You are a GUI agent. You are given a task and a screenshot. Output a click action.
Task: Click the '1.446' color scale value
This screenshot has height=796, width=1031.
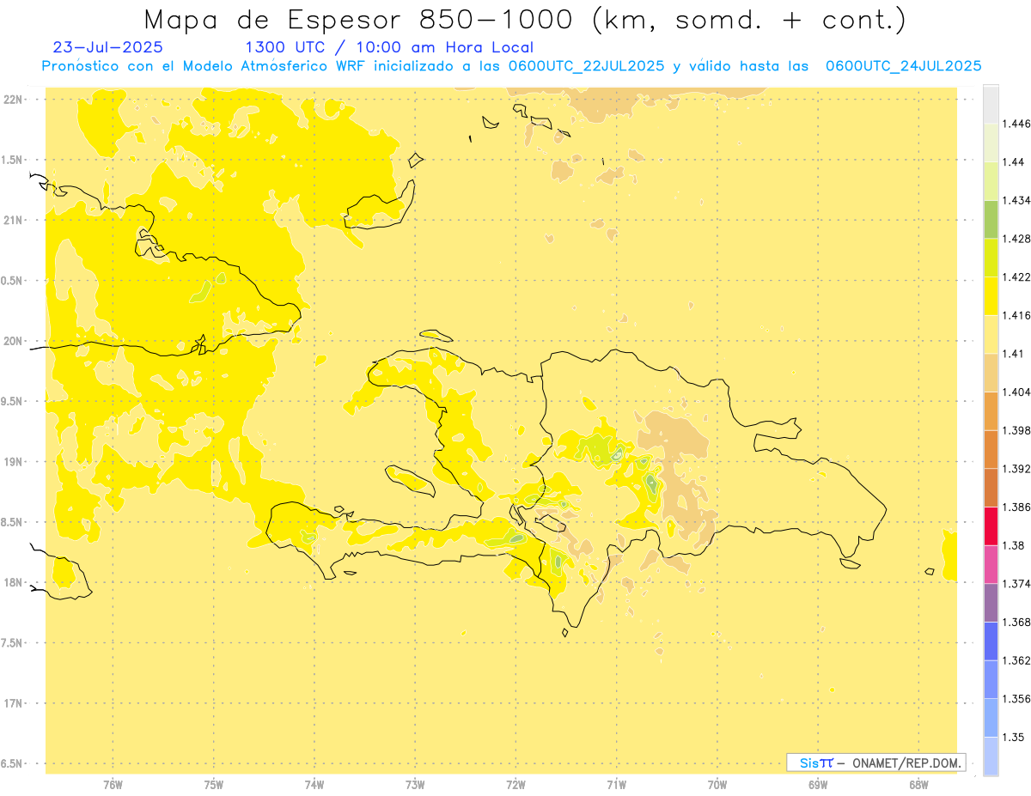click(x=1016, y=124)
